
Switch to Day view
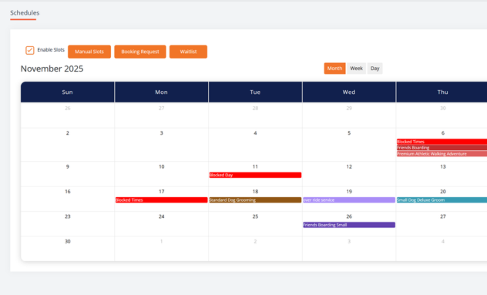(374, 69)
